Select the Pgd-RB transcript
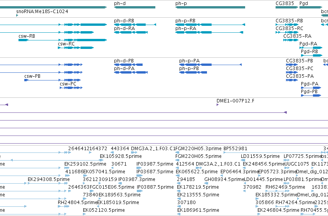328x216 pixels. pos(311,55)
